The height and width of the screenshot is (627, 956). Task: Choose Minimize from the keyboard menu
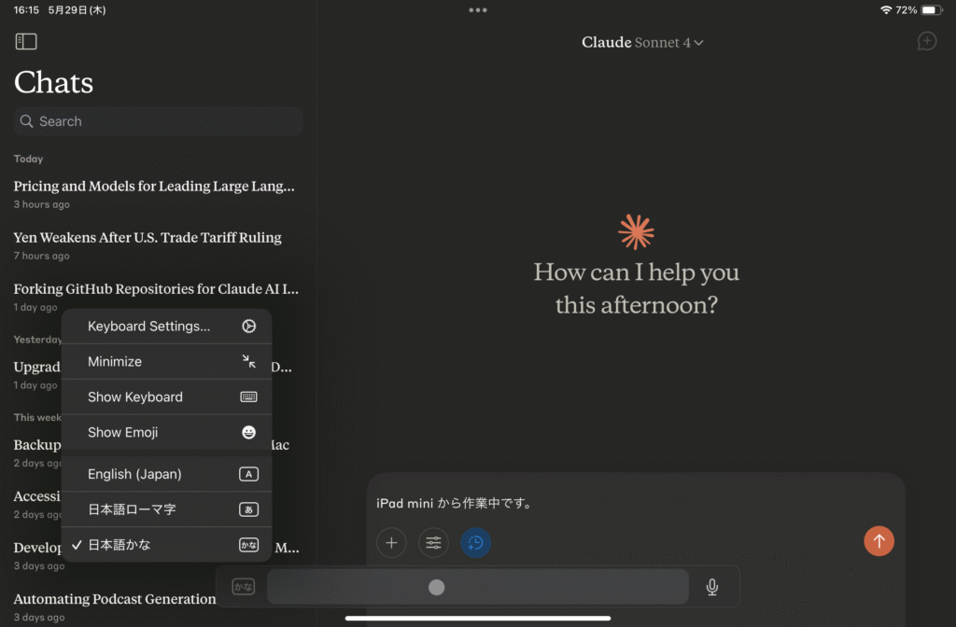pos(166,361)
